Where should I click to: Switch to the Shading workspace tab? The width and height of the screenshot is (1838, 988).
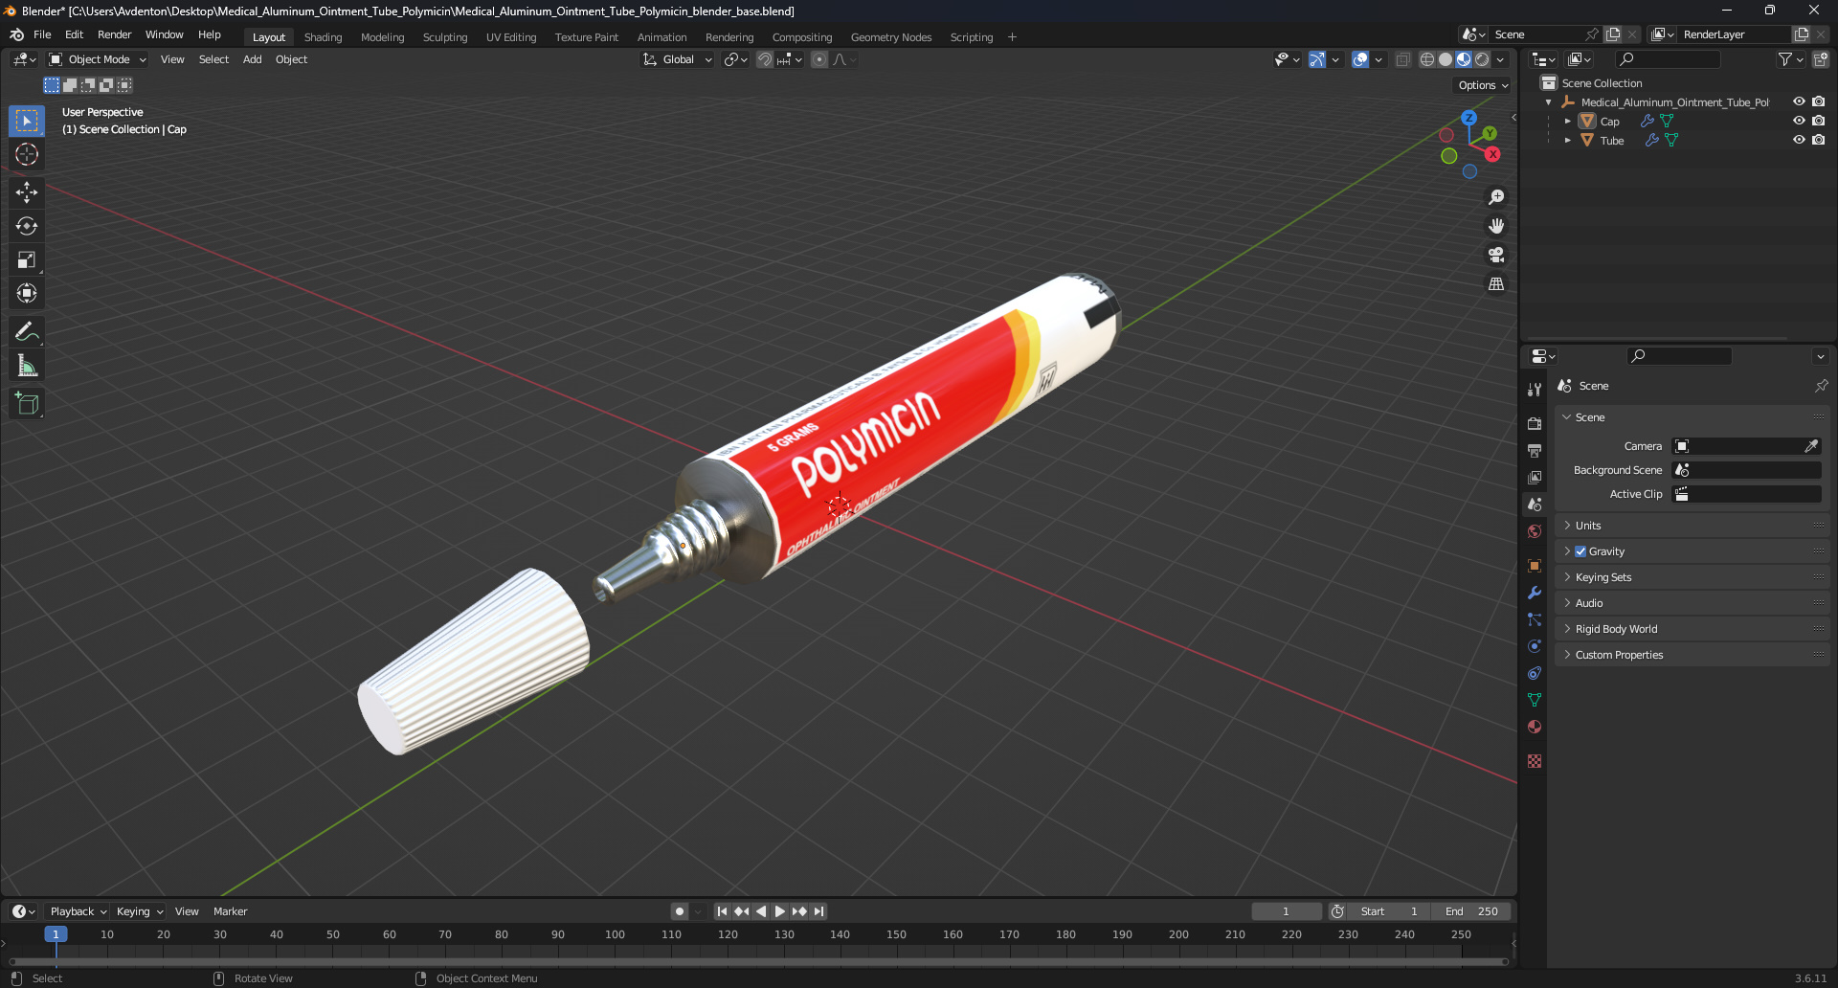[x=323, y=37]
